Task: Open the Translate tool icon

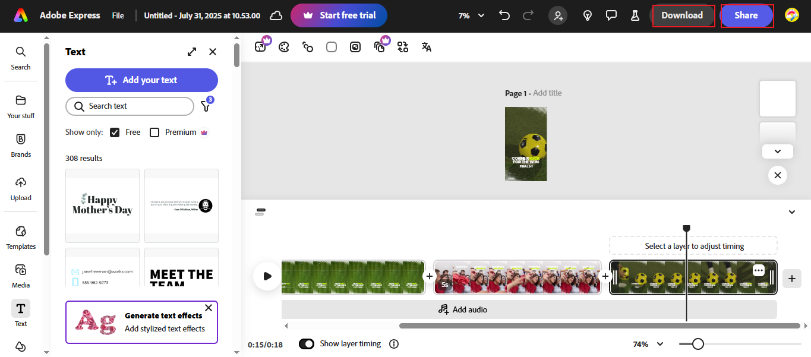Action: (427, 47)
